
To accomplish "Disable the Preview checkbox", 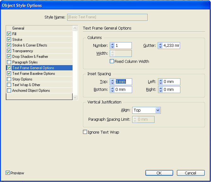I will tap(8, 173).
